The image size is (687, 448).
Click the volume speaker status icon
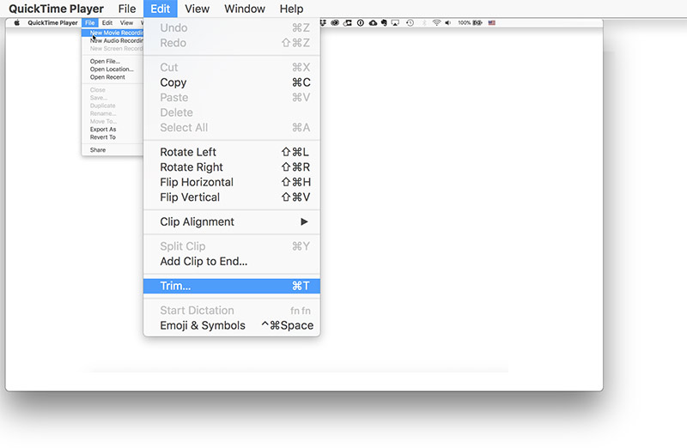pos(447,23)
